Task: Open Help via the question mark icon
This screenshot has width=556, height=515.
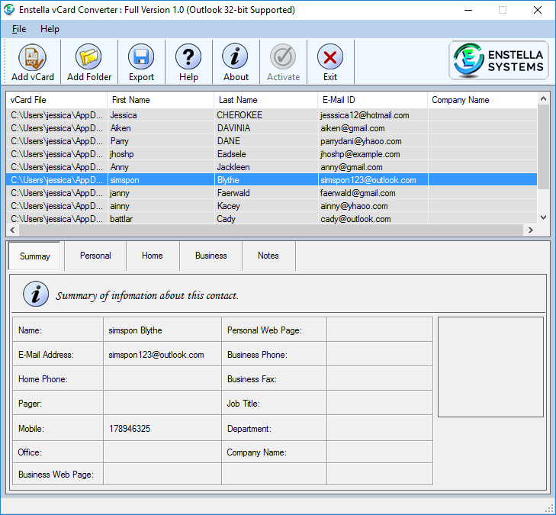Action: click(x=188, y=56)
